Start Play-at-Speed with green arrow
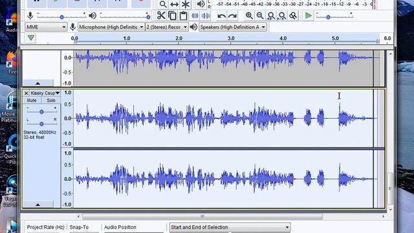Viewport: 414px width, 233px height. [308, 16]
